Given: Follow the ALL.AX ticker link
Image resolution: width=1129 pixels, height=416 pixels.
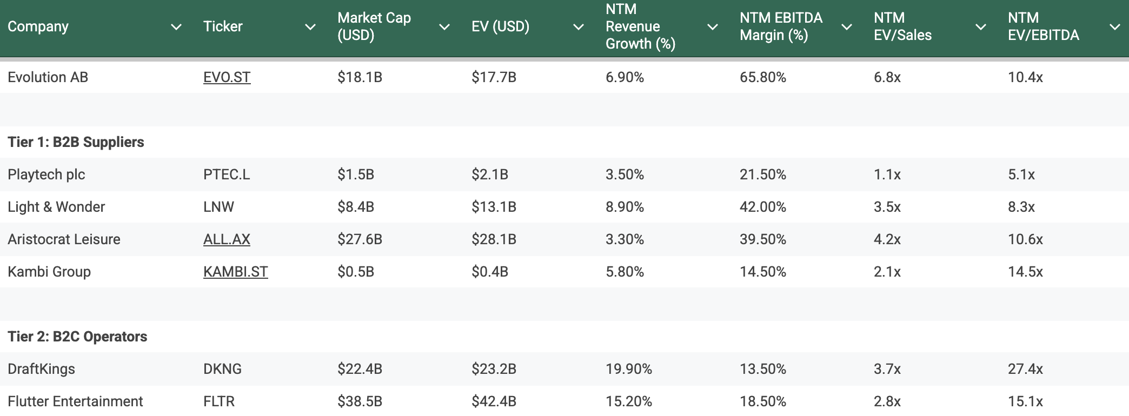Looking at the screenshot, I should [227, 239].
